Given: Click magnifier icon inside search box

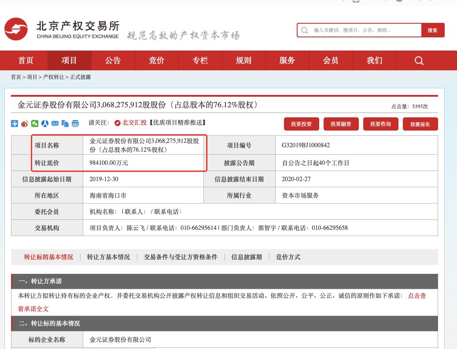Looking at the screenshot, I should 305,30.
